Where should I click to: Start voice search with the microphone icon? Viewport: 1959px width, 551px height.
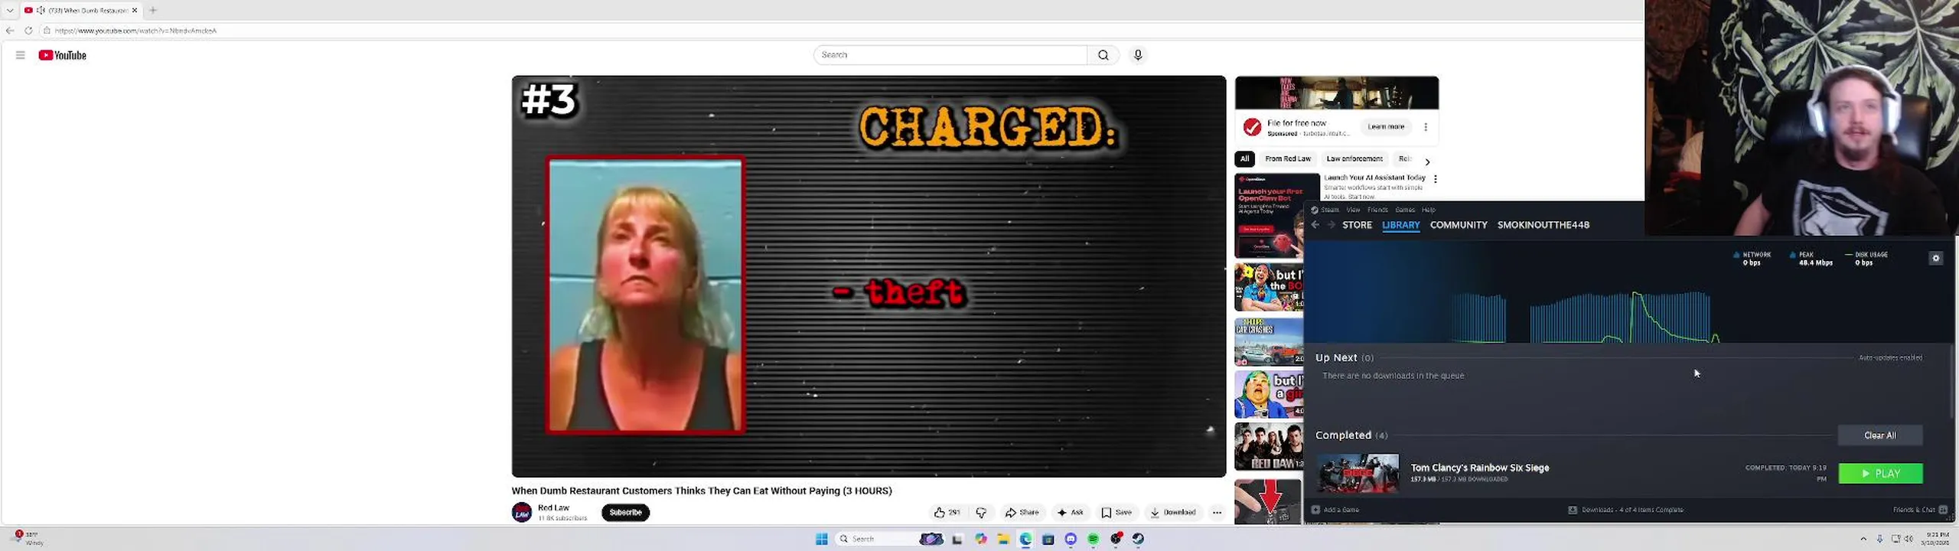click(x=1138, y=55)
